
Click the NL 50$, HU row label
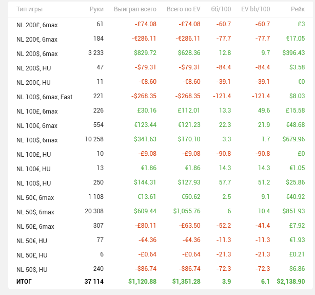[x=32, y=269]
